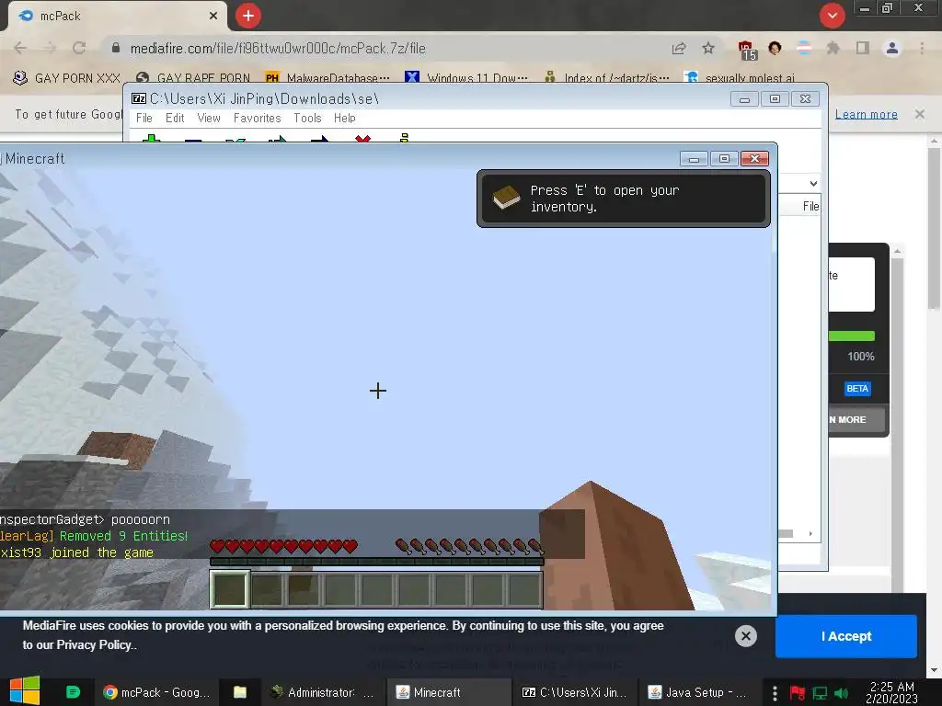Toggle the browser side panel icon
Viewport: 942px width, 706px height.
pyautogui.click(x=863, y=48)
